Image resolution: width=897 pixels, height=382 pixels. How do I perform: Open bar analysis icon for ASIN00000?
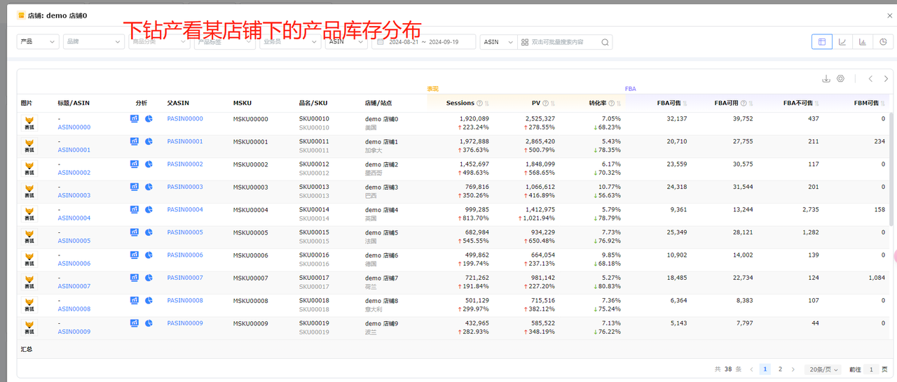coord(135,119)
